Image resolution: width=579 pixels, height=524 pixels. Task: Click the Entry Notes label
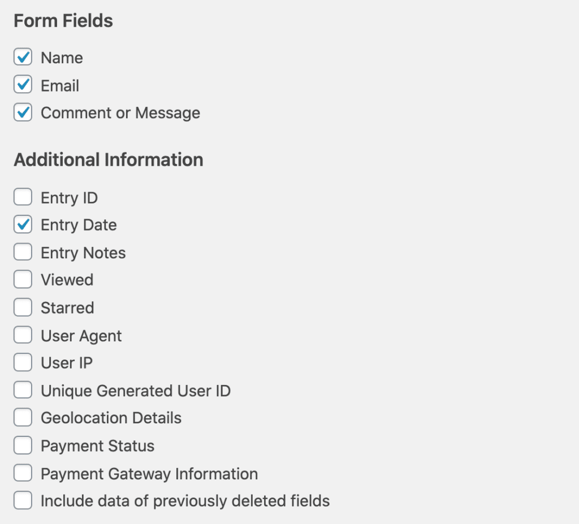84,252
